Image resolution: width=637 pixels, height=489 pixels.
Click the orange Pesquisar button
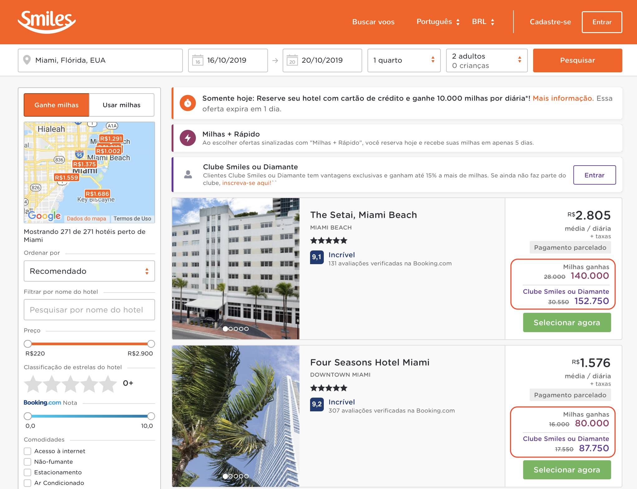pyautogui.click(x=577, y=60)
